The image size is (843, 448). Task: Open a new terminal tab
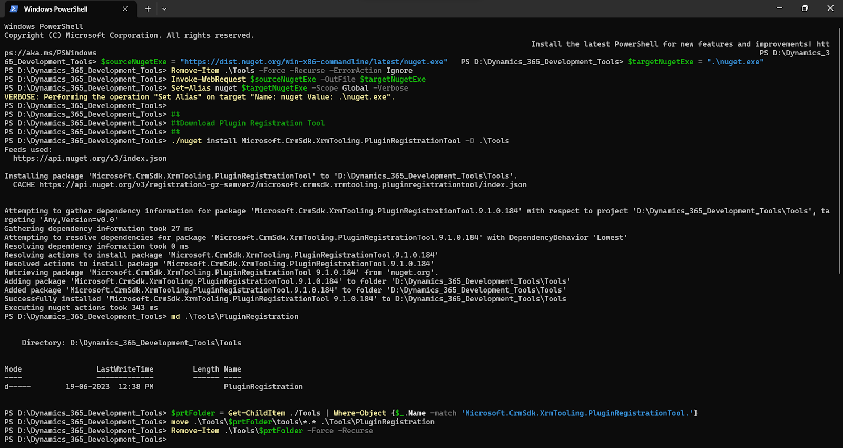[x=148, y=9]
